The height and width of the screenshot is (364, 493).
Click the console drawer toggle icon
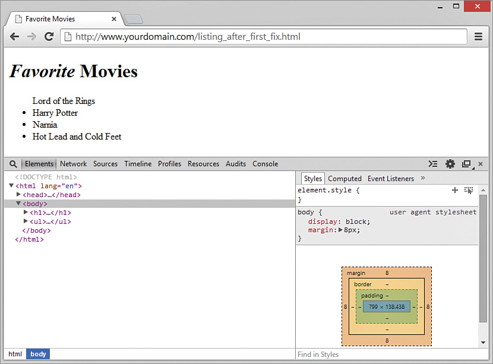(x=432, y=164)
